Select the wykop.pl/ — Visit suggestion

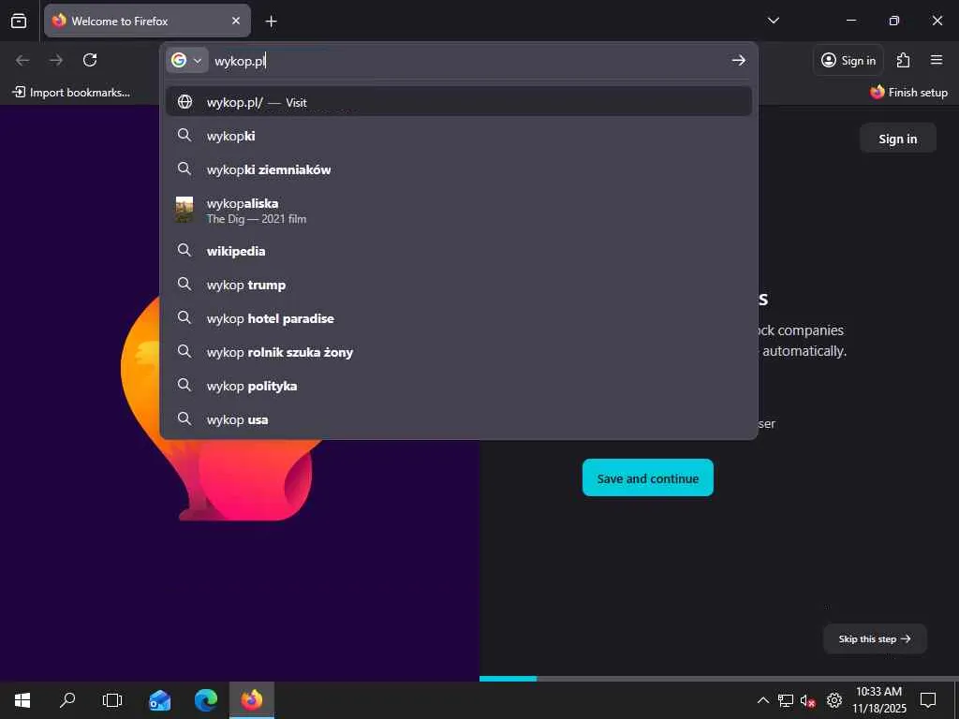tap(459, 101)
